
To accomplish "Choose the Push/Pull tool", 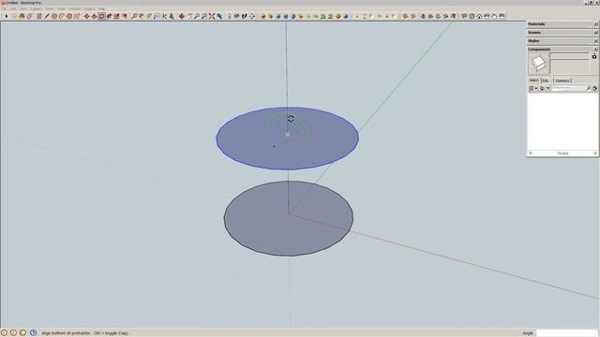I will coord(94,16).
